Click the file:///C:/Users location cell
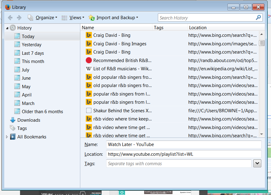 (x=223, y=111)
